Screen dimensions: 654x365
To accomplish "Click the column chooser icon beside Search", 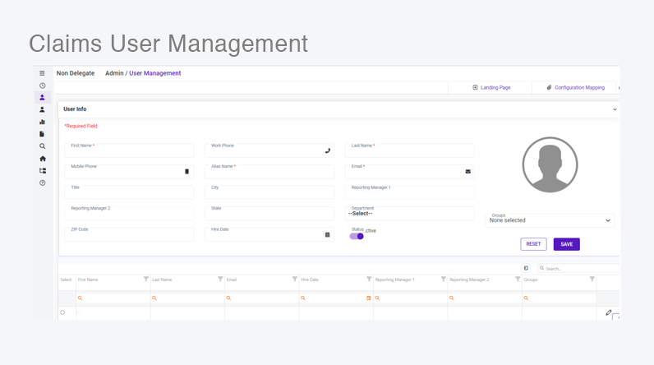I will tap(526, 268).
